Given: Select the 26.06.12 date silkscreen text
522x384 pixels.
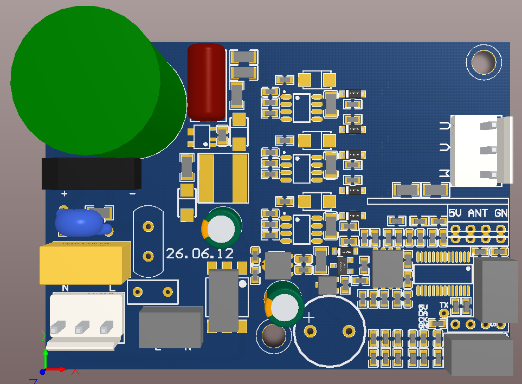Looking at the screenshot, I should pyautogui.click(x=199, y=254).
